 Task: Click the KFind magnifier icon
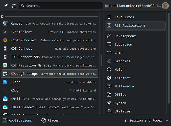[5, 82]
